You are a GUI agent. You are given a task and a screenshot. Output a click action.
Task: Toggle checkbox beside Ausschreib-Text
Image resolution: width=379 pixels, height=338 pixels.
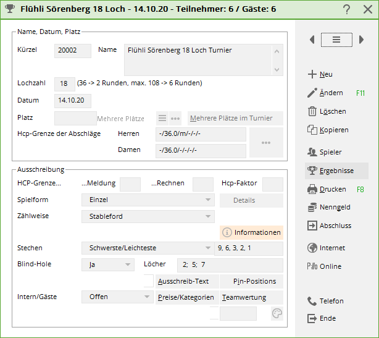[148, 281]
